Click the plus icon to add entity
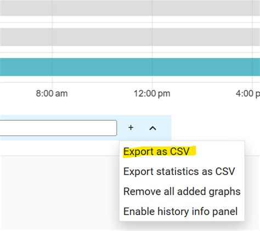 131,127
